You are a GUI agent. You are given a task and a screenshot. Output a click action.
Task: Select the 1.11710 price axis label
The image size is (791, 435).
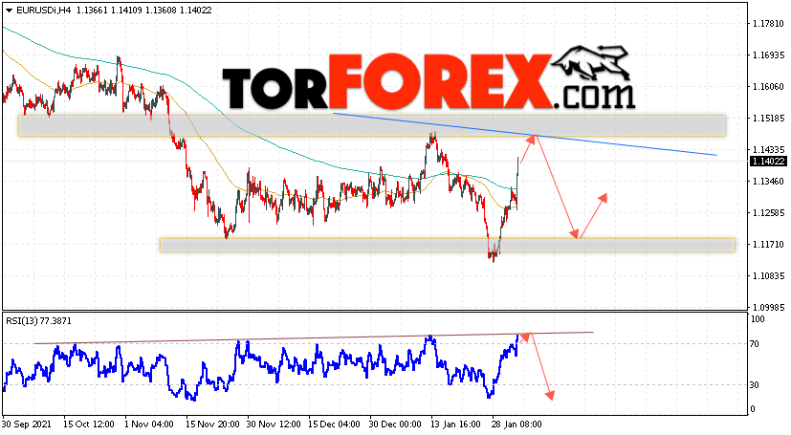768,245
